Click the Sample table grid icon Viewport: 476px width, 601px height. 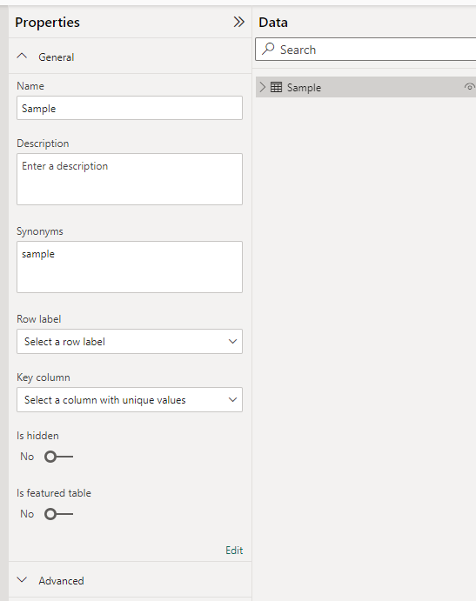click(x=276, y=87)
